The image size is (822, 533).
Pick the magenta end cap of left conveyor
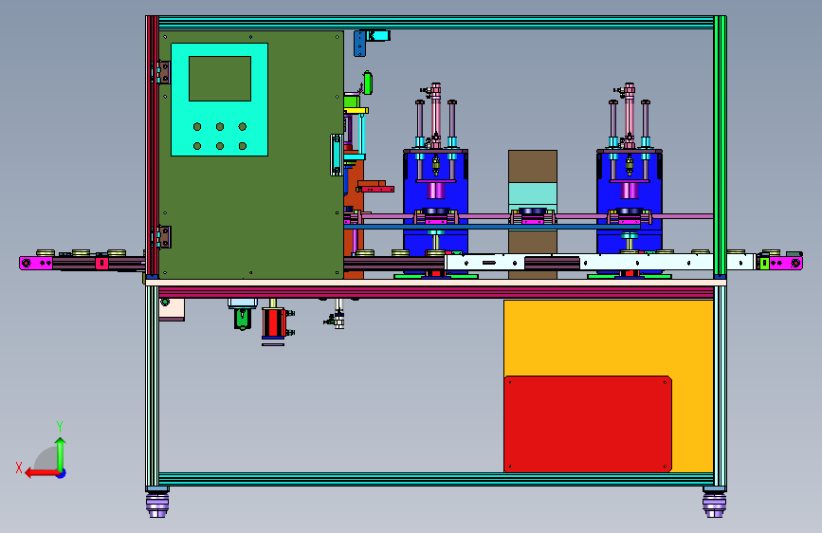[x=35, y=263]
